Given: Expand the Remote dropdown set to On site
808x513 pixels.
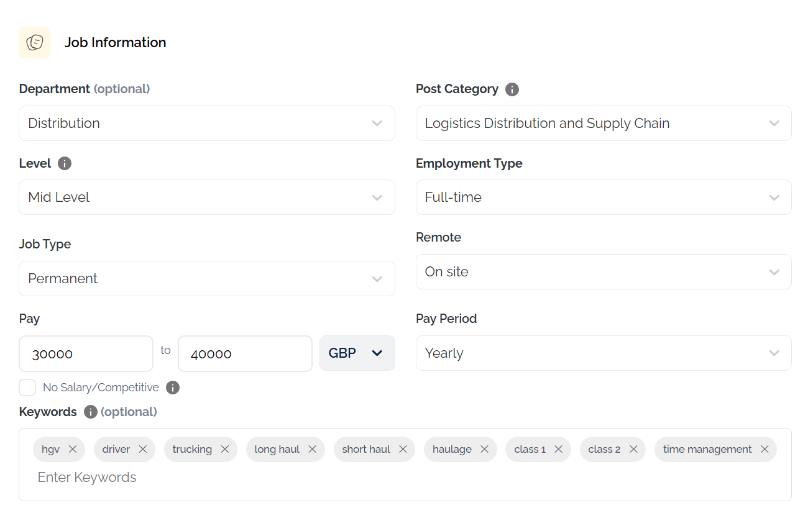Looking at the screenshot, I should point(603,272).
